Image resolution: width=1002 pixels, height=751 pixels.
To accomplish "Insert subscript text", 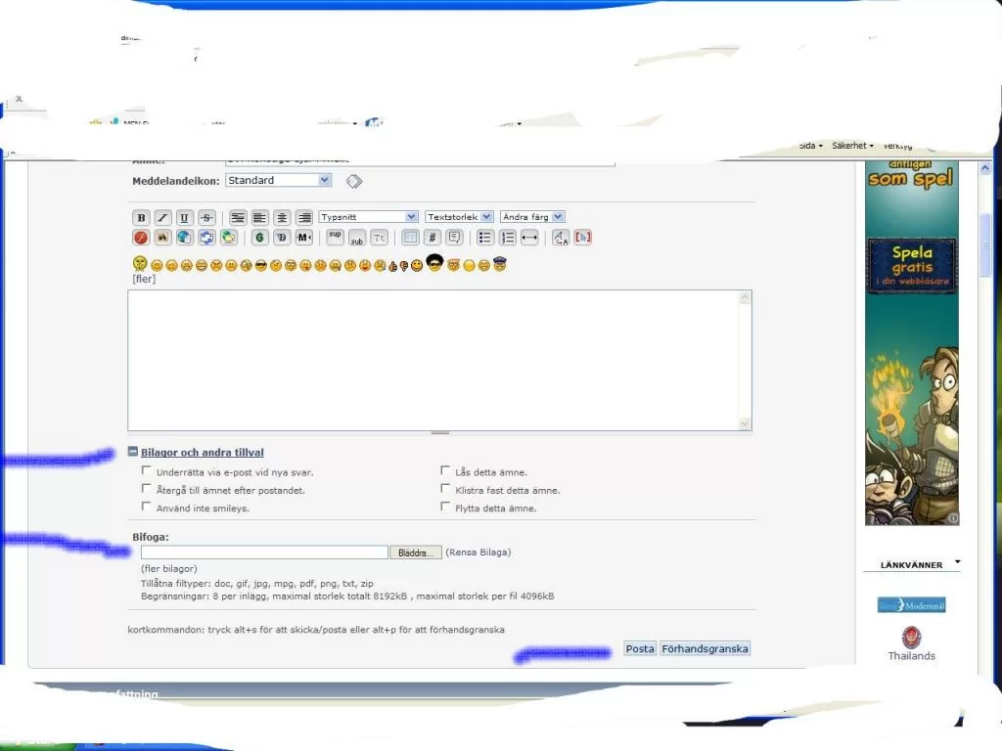I will (356, 238).
